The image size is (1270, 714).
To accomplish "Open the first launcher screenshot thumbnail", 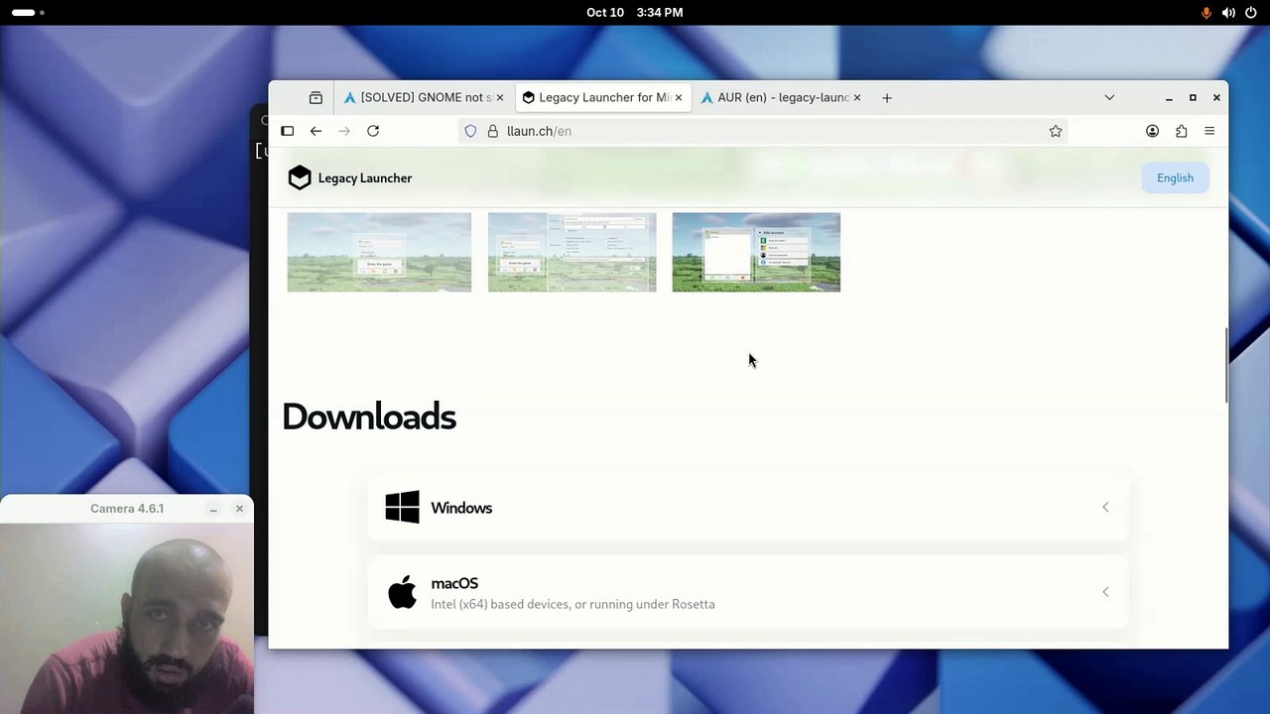I will click(379, 252).
